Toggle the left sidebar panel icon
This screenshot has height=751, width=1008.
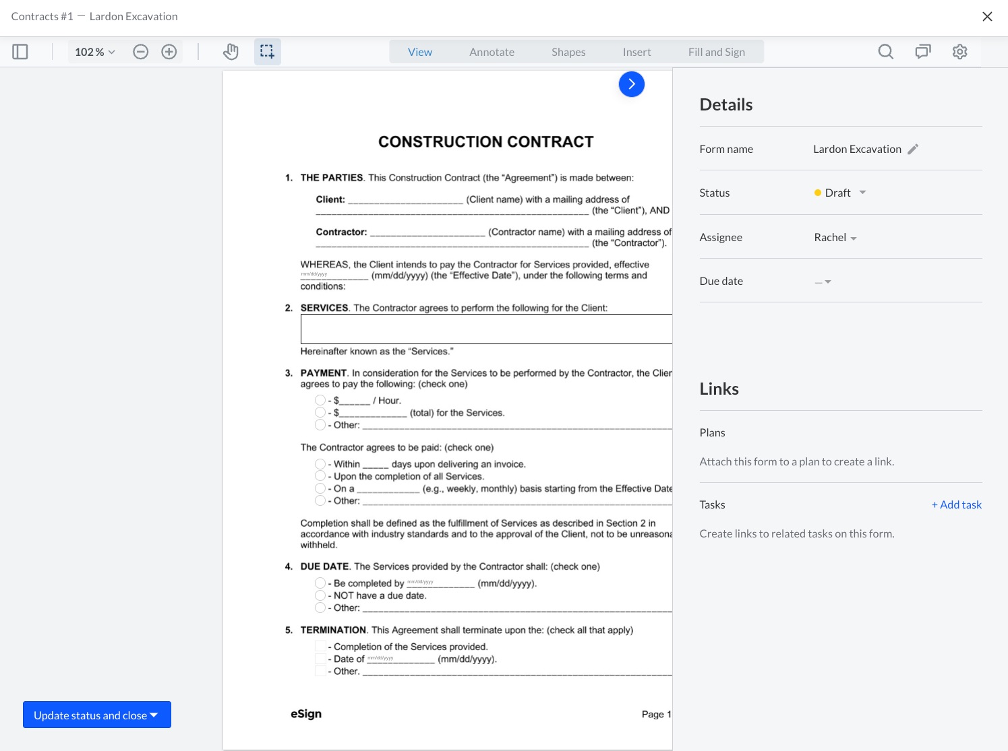(20, 52)
